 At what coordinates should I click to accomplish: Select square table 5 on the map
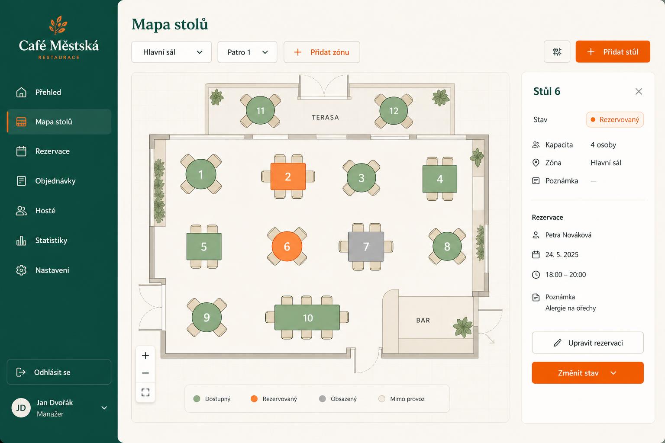click(204, 247)
